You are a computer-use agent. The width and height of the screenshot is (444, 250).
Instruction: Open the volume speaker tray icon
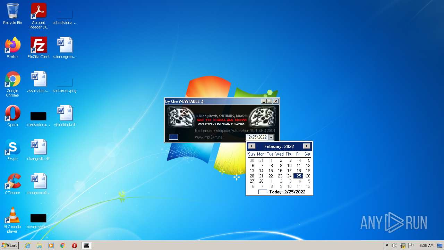(x=394, y=245)
